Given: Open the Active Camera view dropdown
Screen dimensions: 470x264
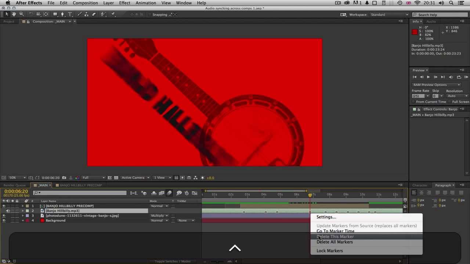Looking at the screenshot, I should click(135, 178).
